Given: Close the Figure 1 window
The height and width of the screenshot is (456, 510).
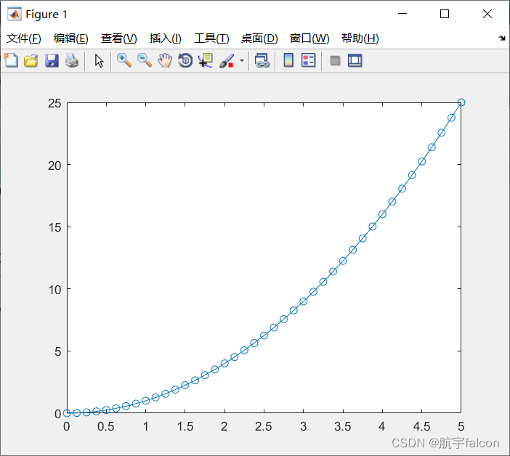Looking at the screenshot, I should pos(487,14).
